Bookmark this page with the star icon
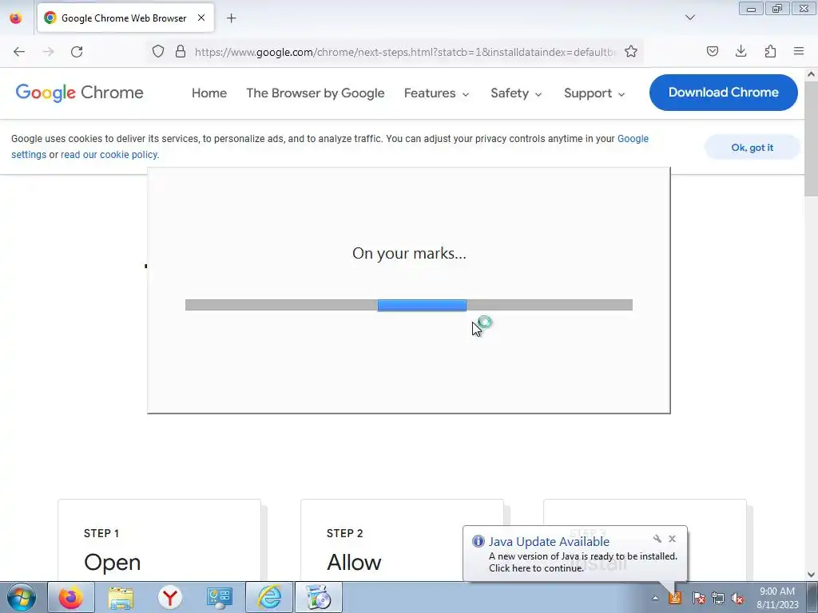 point(631,51)
